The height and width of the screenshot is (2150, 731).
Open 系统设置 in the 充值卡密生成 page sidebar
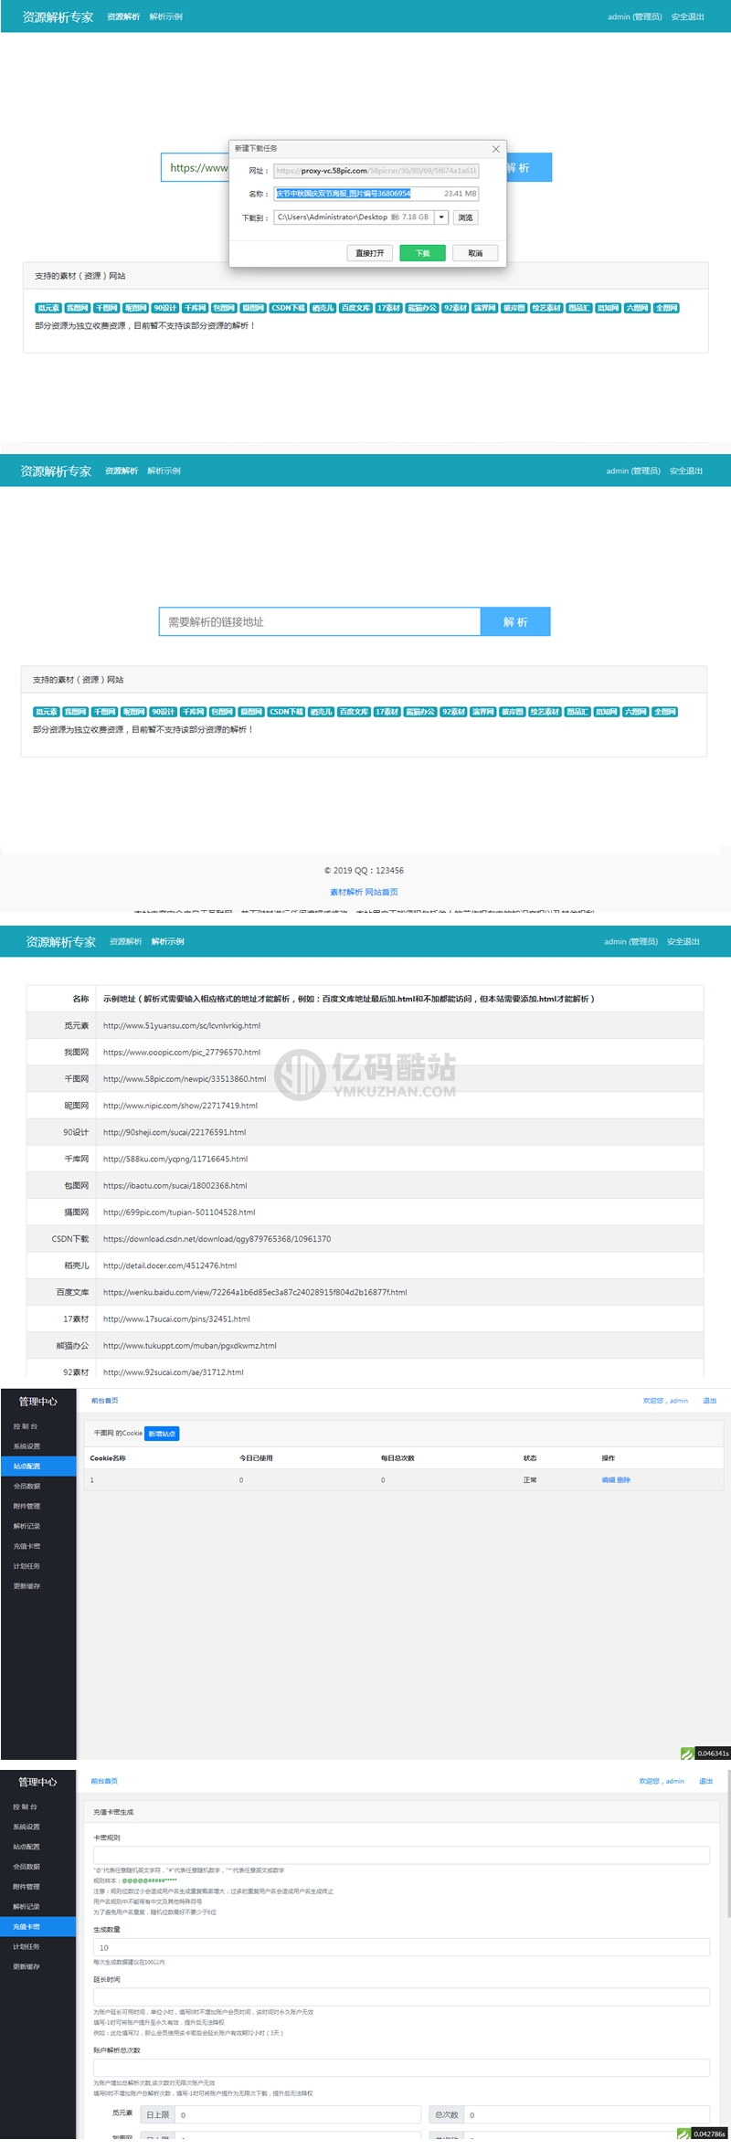tap(26, 1827)
